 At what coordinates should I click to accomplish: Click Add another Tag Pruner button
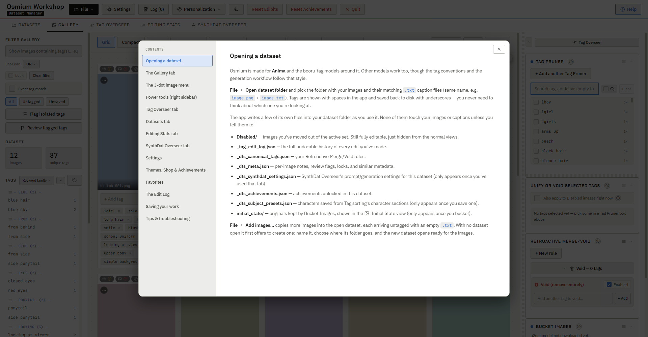click(x=561, y=74)
